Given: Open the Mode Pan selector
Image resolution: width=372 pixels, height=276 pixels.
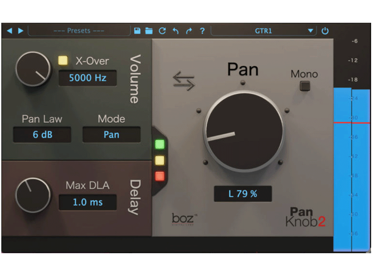Looking at the screenshot, I should [x=111, y=134].
